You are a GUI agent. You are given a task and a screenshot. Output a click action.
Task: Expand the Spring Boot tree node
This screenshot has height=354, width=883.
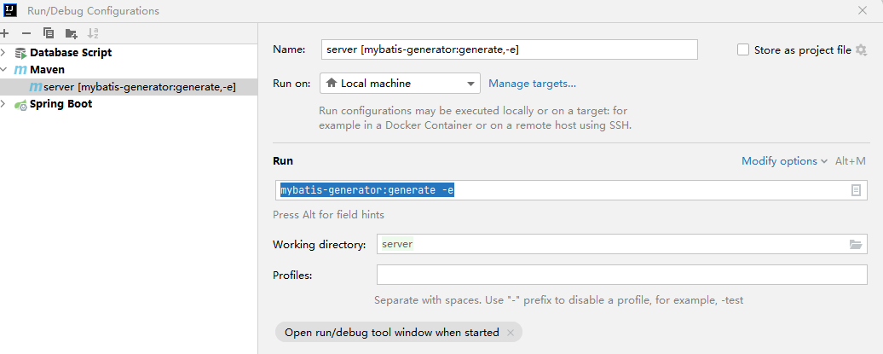coord(4,104)
